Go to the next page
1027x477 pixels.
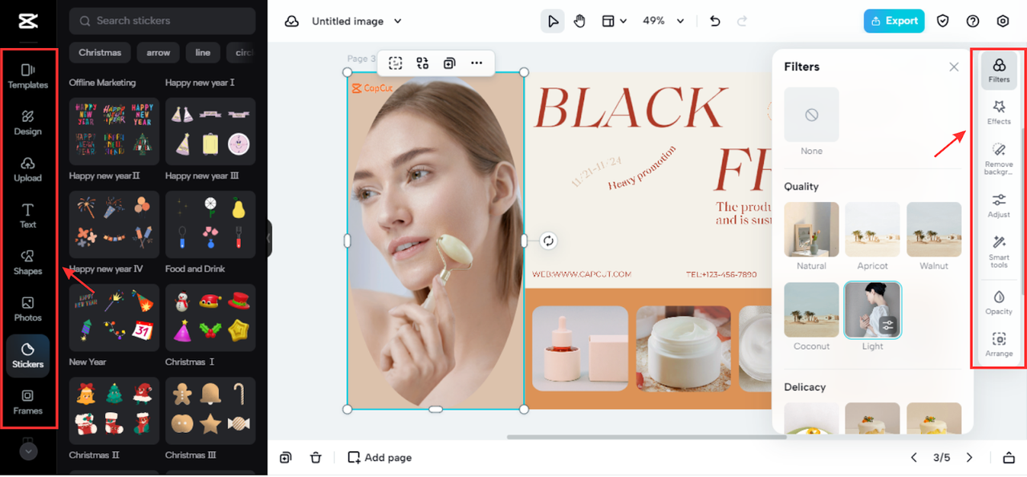click(x=969, y=458)
